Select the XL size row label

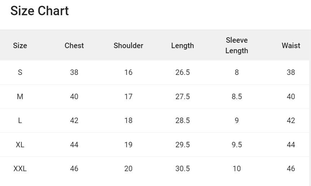[20, 145]
